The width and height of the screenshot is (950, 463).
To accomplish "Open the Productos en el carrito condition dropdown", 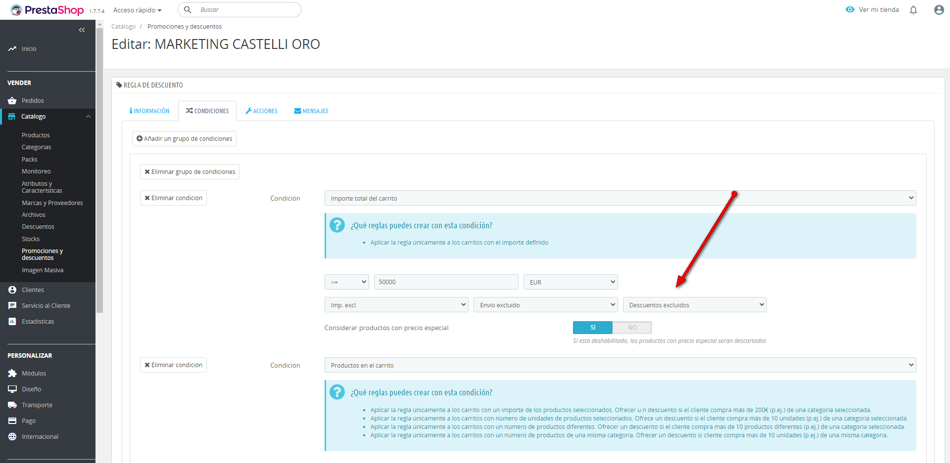I will pos(620,365).
